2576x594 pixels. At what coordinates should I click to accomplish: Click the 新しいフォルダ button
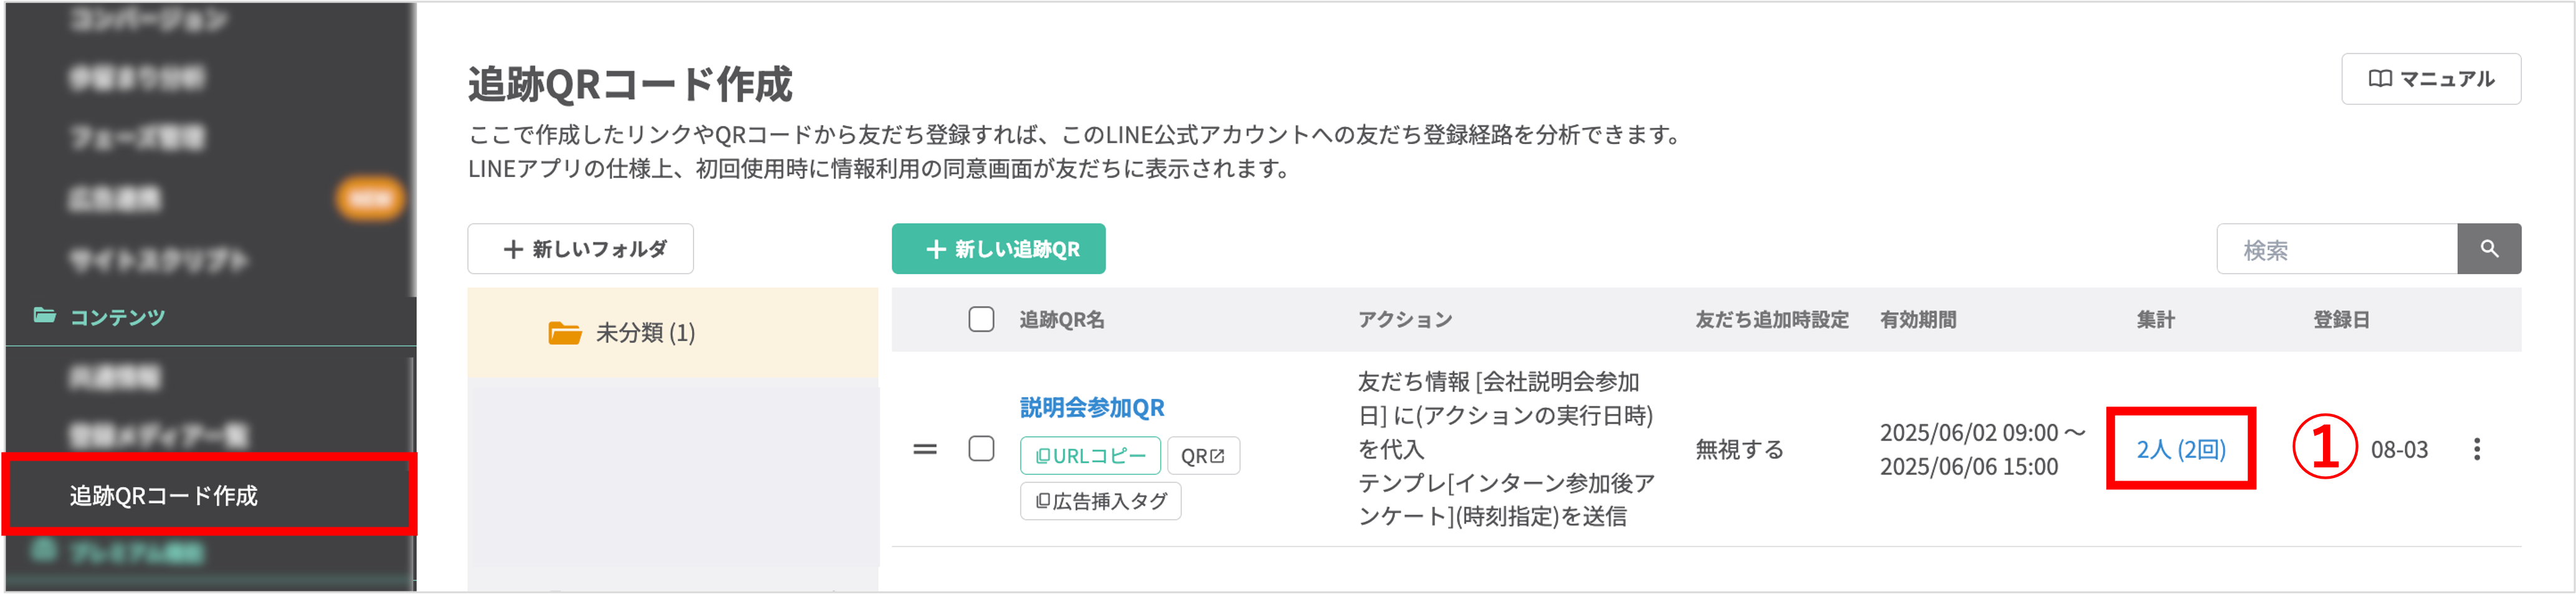pyautogui.click(x=580, y=249)
